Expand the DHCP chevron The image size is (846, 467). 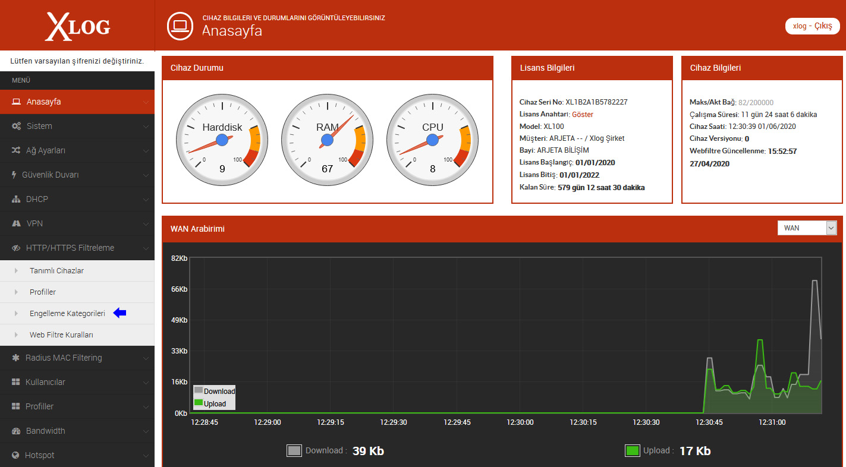pyautogui.click(x=146, y=199)
